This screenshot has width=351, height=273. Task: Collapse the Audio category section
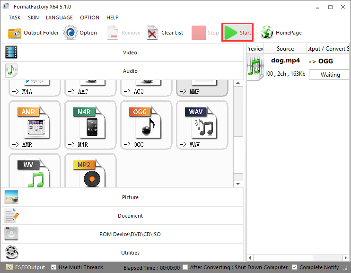123,71
